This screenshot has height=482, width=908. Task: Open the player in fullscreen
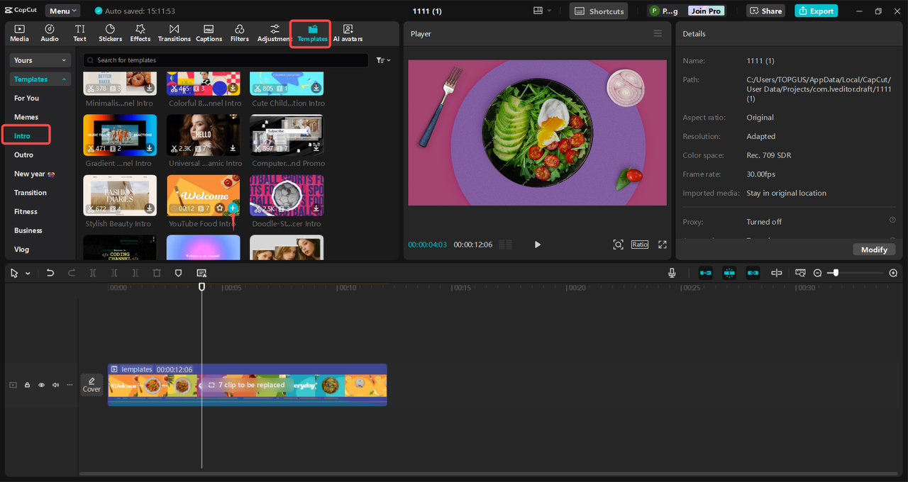tap(663, 245)
